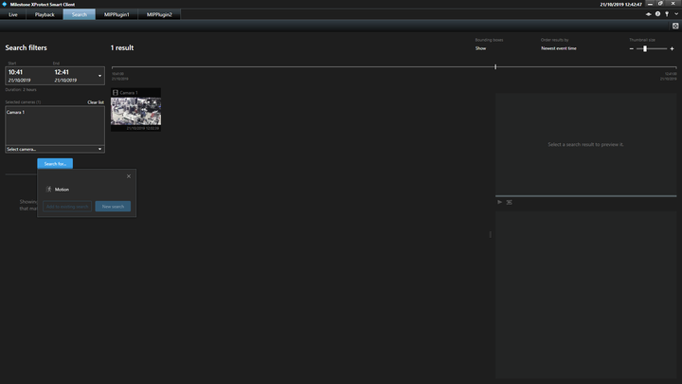Expand the top-right chevron menu
Screen dimensions: 682x384
tap(675, 14)
